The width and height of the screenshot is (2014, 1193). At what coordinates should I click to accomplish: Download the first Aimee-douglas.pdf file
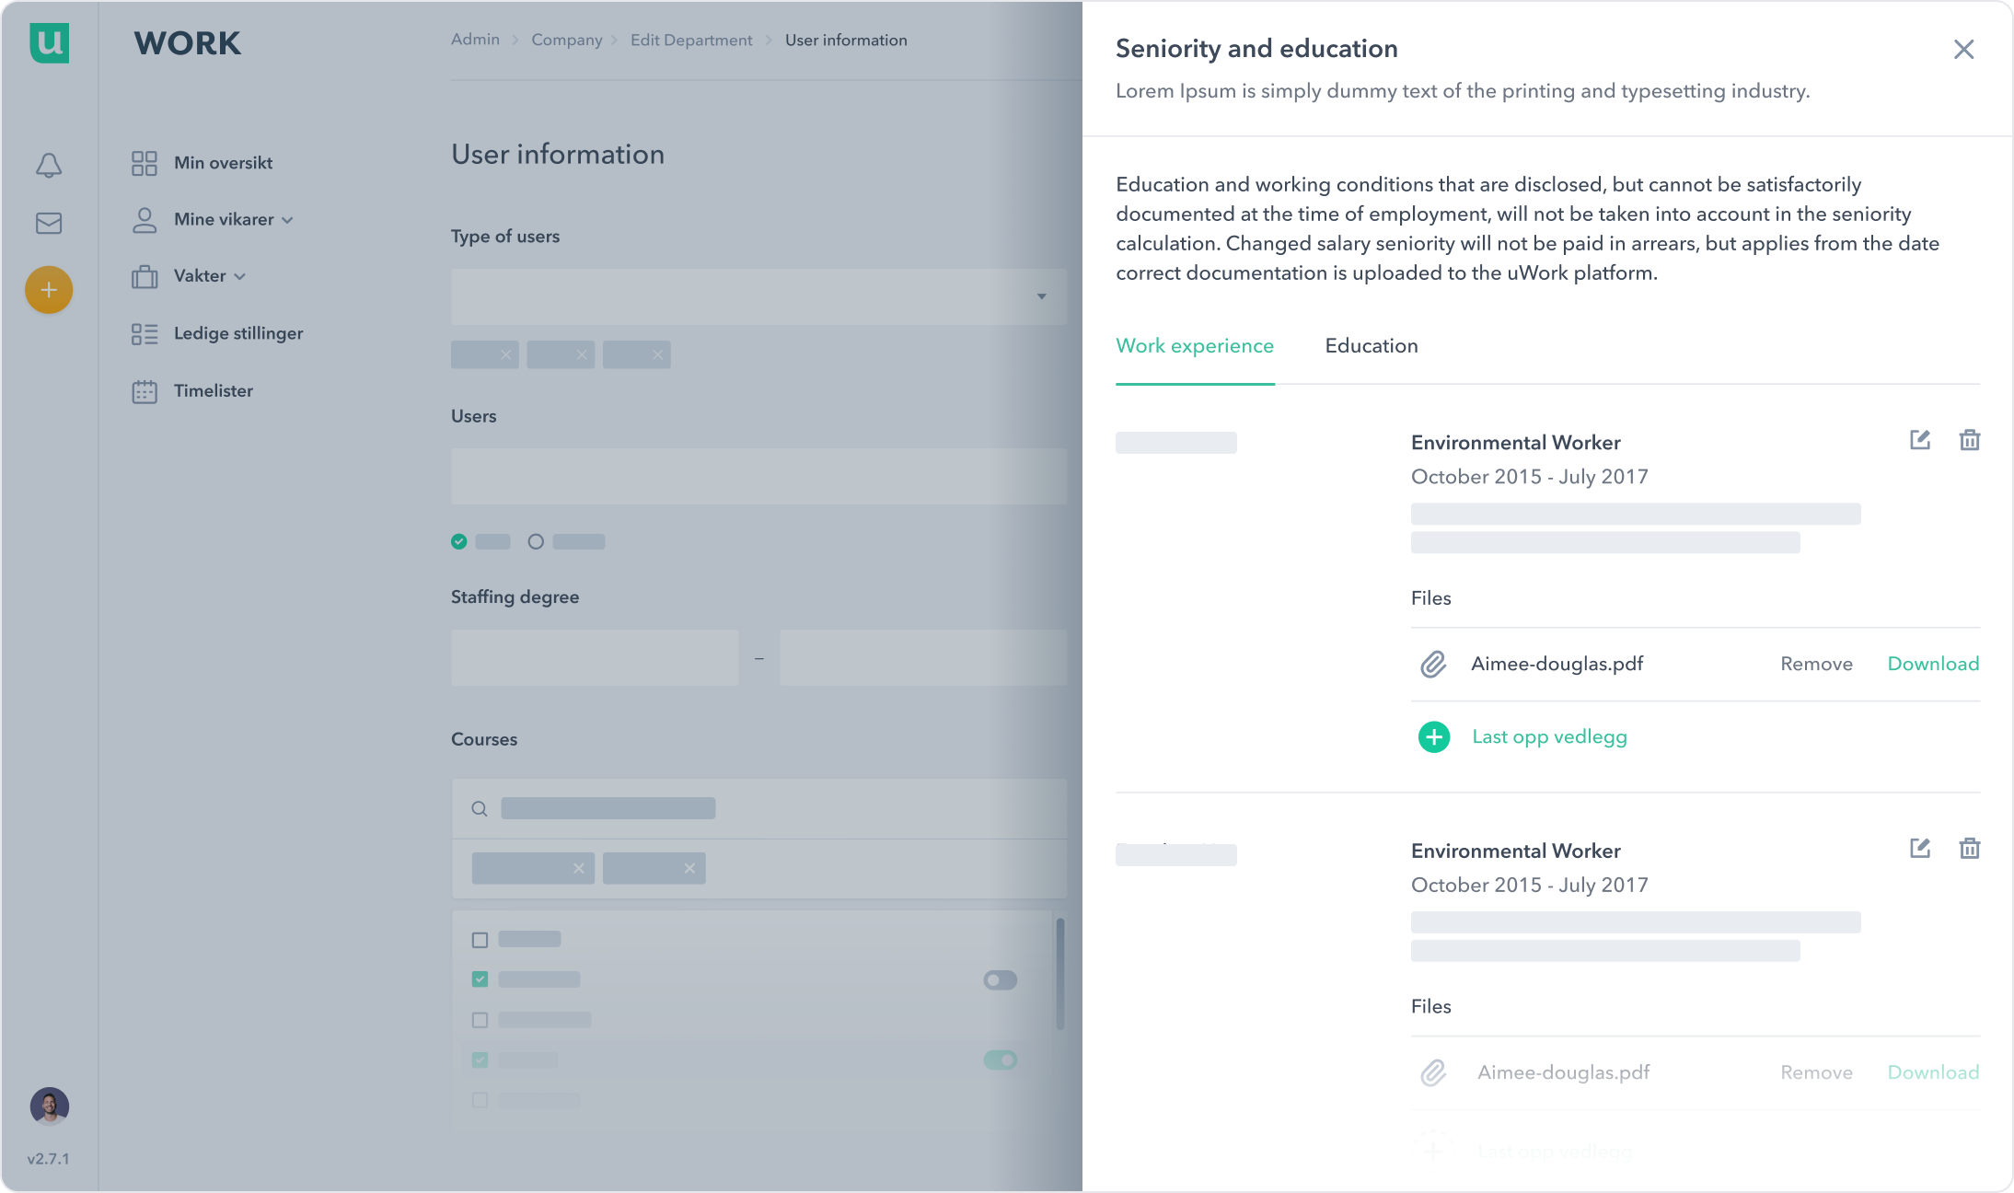pos(1932,664)
